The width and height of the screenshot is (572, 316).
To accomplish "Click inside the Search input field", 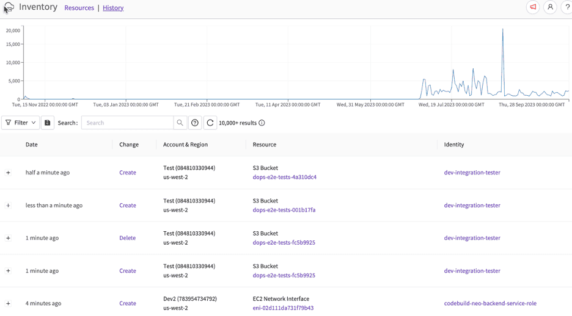I will 127,123.
